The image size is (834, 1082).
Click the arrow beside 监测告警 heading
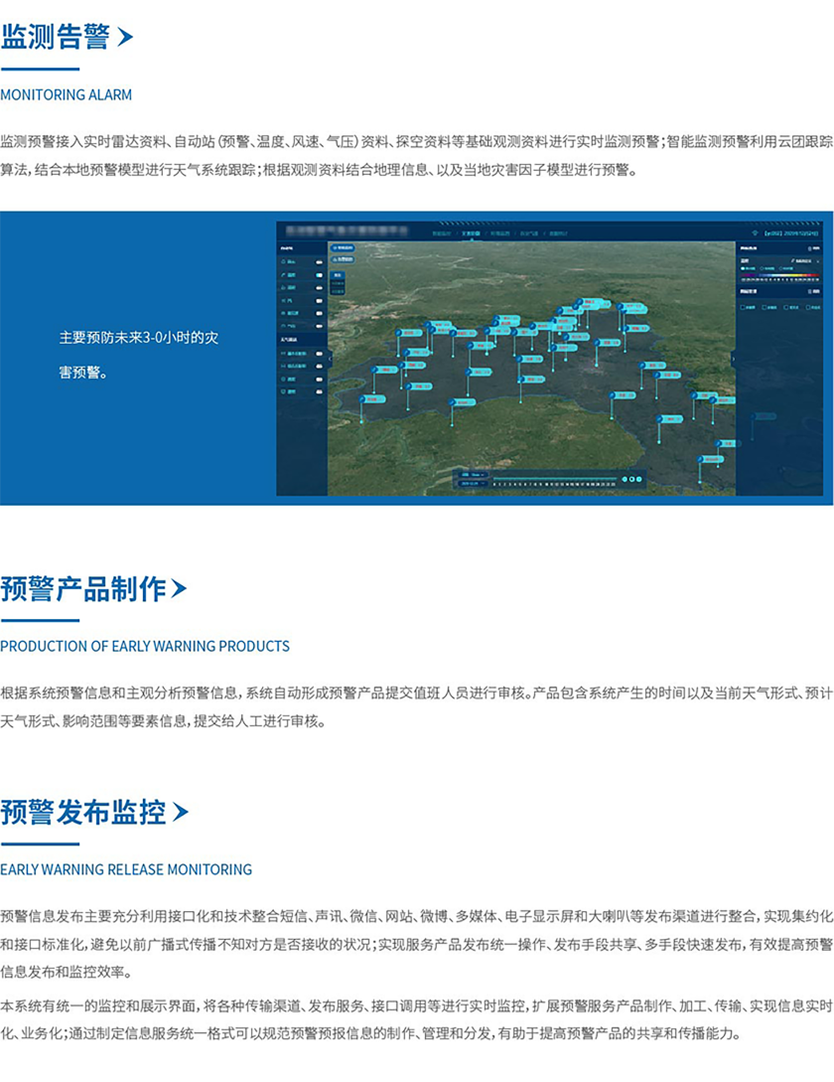click(x=124, y=39)
